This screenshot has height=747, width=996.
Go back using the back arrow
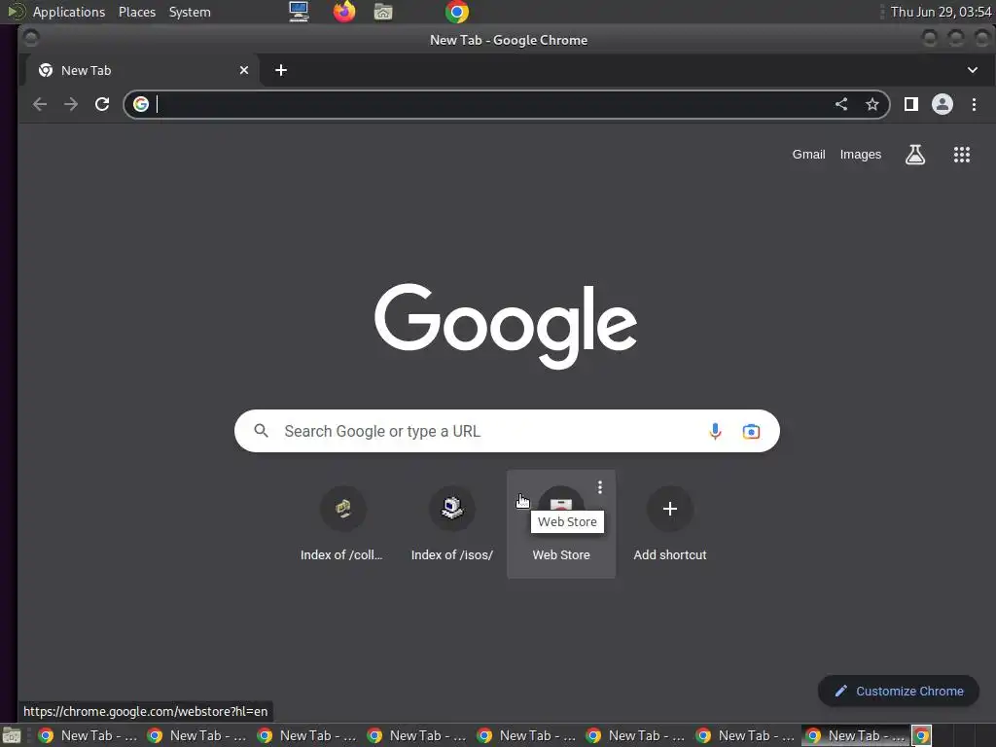[39, 104]
